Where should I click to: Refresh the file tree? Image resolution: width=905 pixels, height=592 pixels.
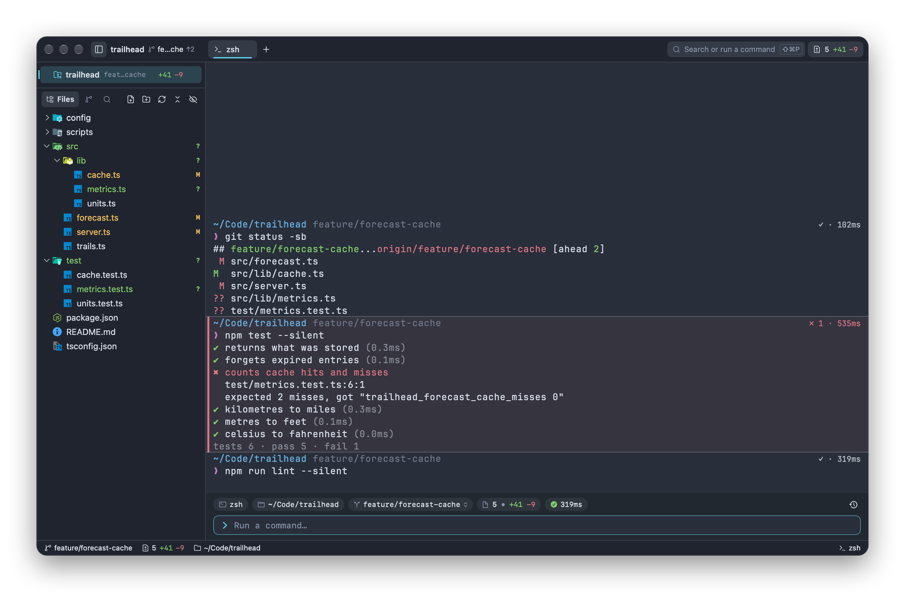162,100
